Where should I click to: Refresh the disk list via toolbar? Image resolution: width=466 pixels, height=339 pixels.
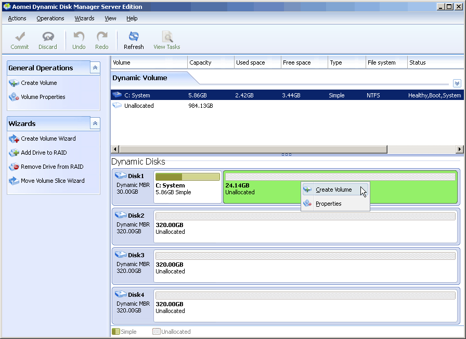[134, 37]
